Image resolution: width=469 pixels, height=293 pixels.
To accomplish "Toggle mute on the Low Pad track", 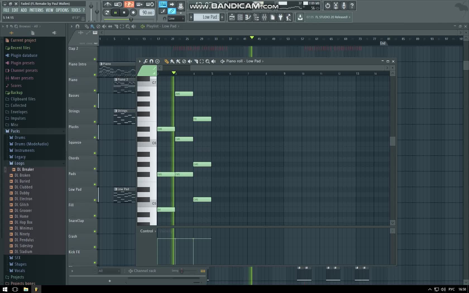I will click(x=95, y=200).
